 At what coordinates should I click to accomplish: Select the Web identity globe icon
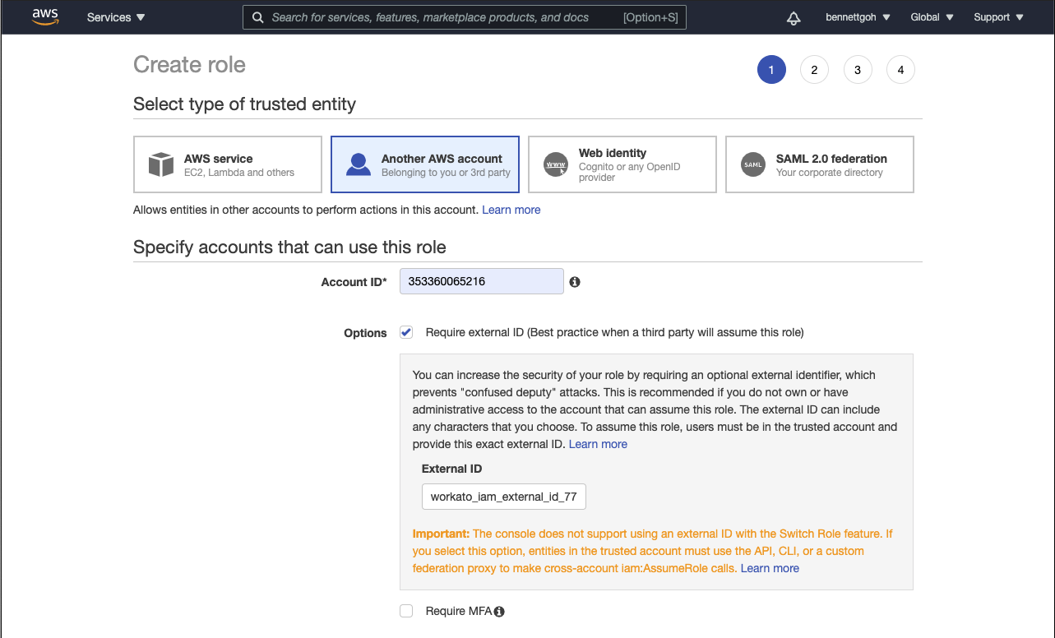click(x=555, y=164)
